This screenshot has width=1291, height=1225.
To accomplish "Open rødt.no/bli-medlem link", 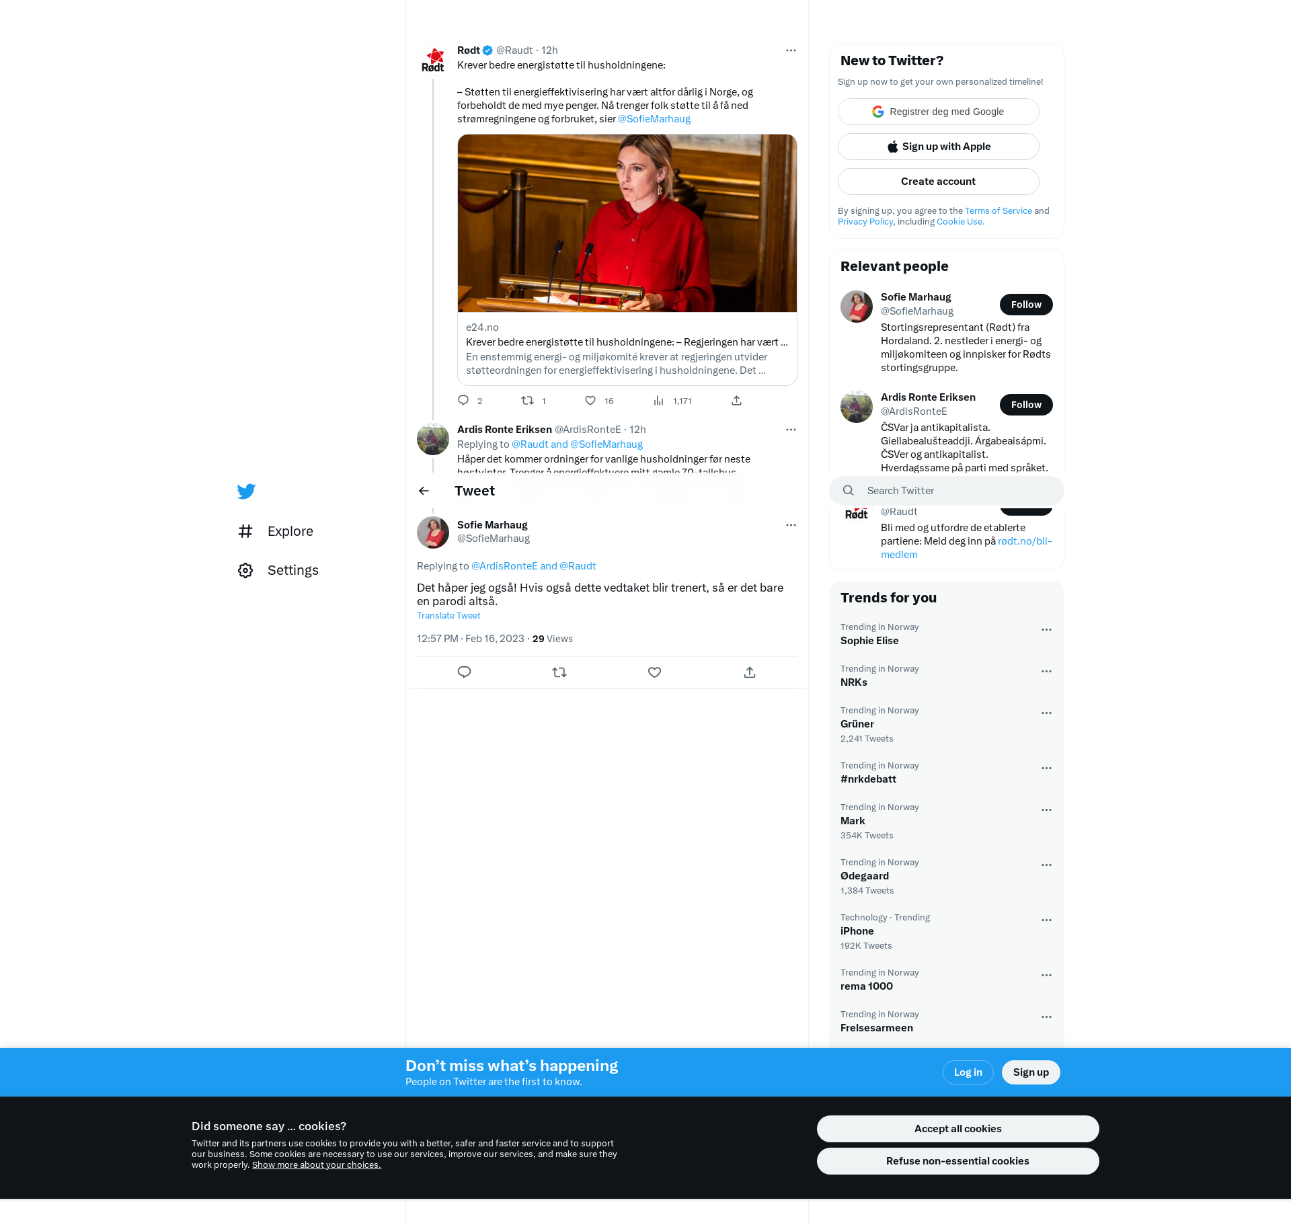I will 966,548.
